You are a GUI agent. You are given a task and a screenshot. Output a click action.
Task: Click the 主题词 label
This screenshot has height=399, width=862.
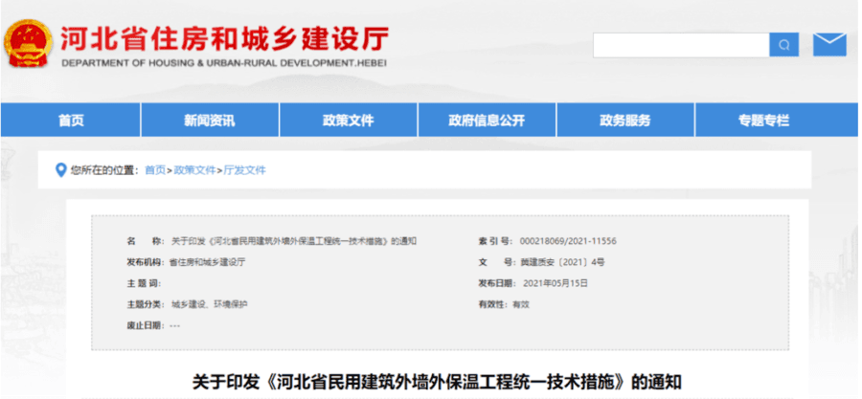point(143,283)
